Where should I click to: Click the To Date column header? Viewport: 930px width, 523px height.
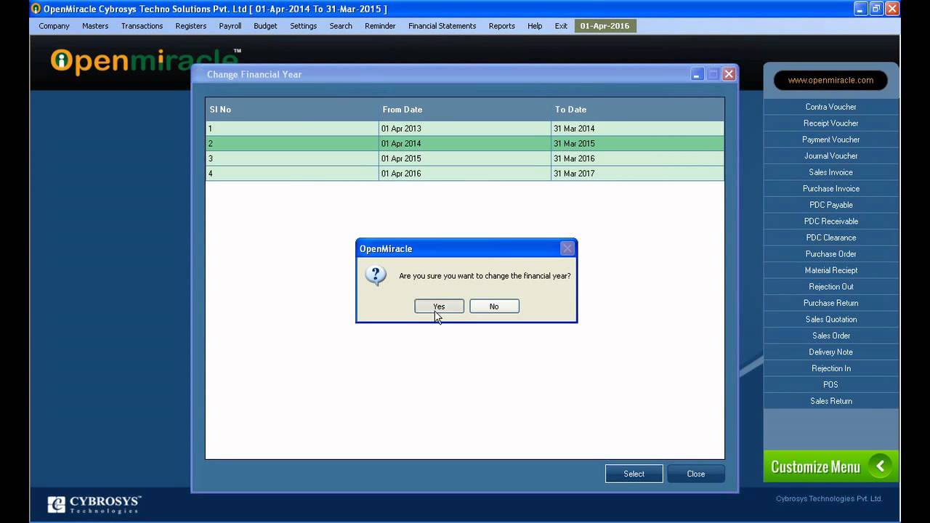pos(637,110)
